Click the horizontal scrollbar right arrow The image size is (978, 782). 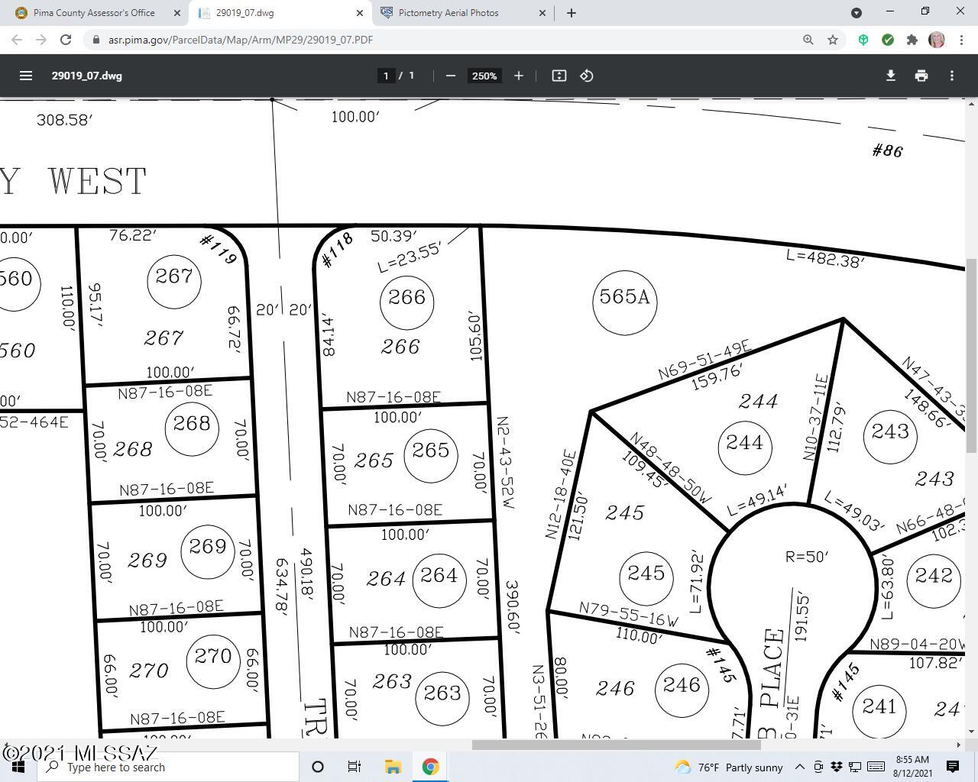[959, 745]
